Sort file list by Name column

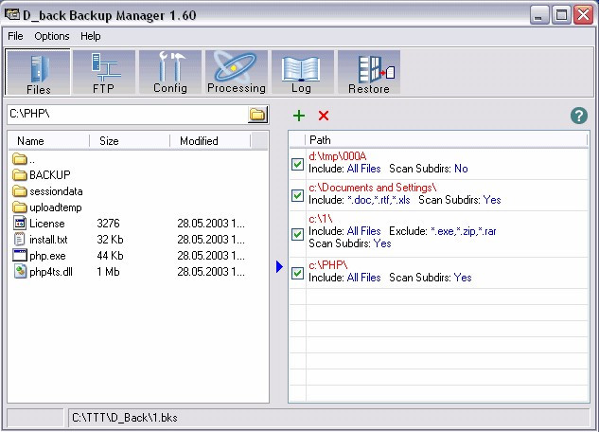pyautogui.click(x=49, y=141)
